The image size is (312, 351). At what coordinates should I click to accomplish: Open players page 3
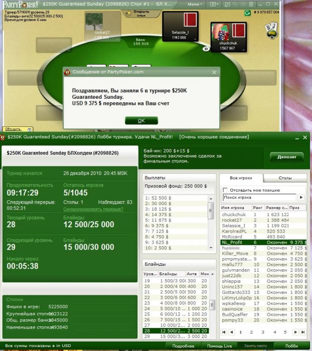coord(263,332)
